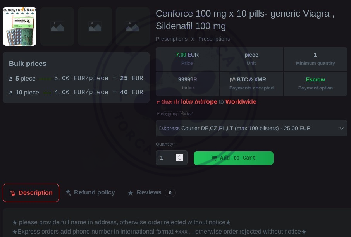Viewport: 351px width, 237px height.
Task: Follow the first Prescriptions breadcrumb link
Action: [172, 39]
